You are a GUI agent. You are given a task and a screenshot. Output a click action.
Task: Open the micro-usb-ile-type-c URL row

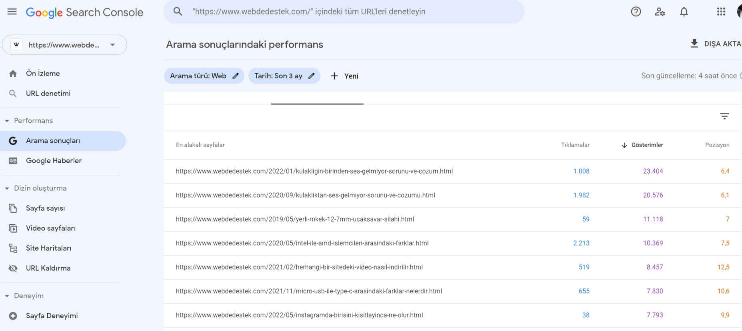coord(309,291)
